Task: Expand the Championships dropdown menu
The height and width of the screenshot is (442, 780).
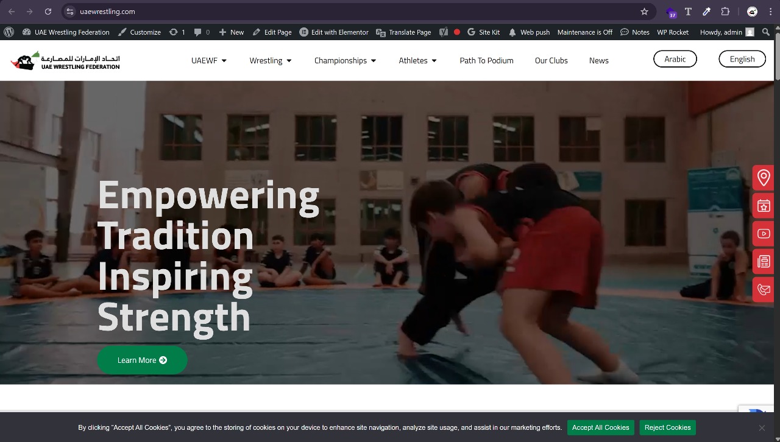Action: (x=345, y=60)
